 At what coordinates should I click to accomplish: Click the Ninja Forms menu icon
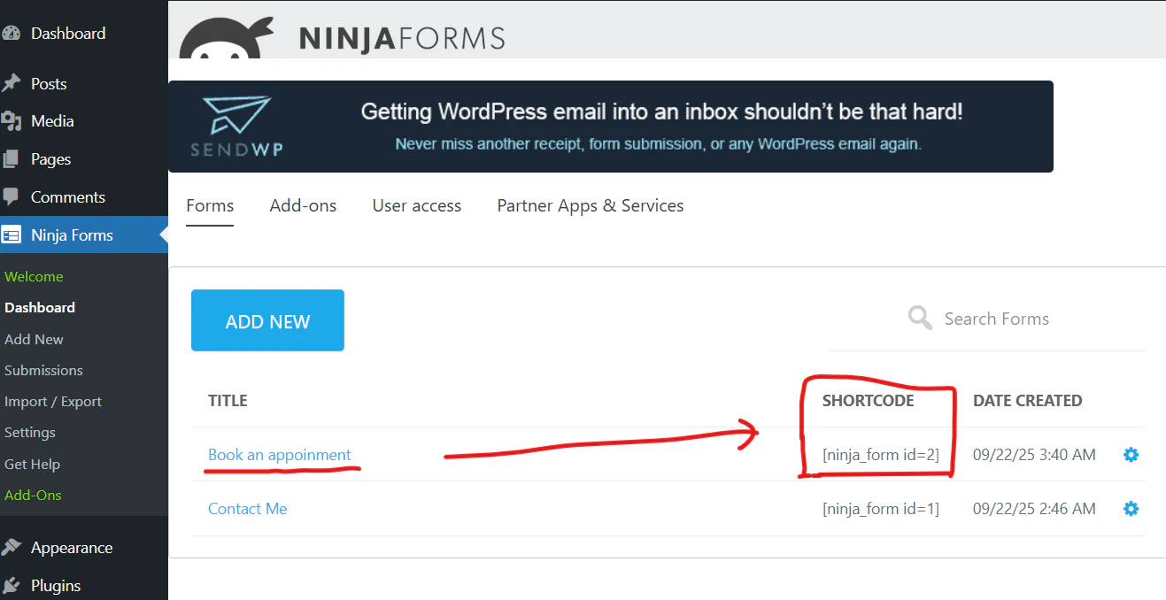click(x=11, y=235)
